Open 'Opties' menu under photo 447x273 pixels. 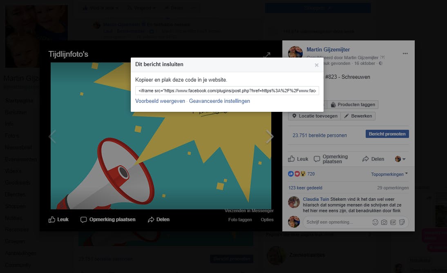tap(267, 220)
